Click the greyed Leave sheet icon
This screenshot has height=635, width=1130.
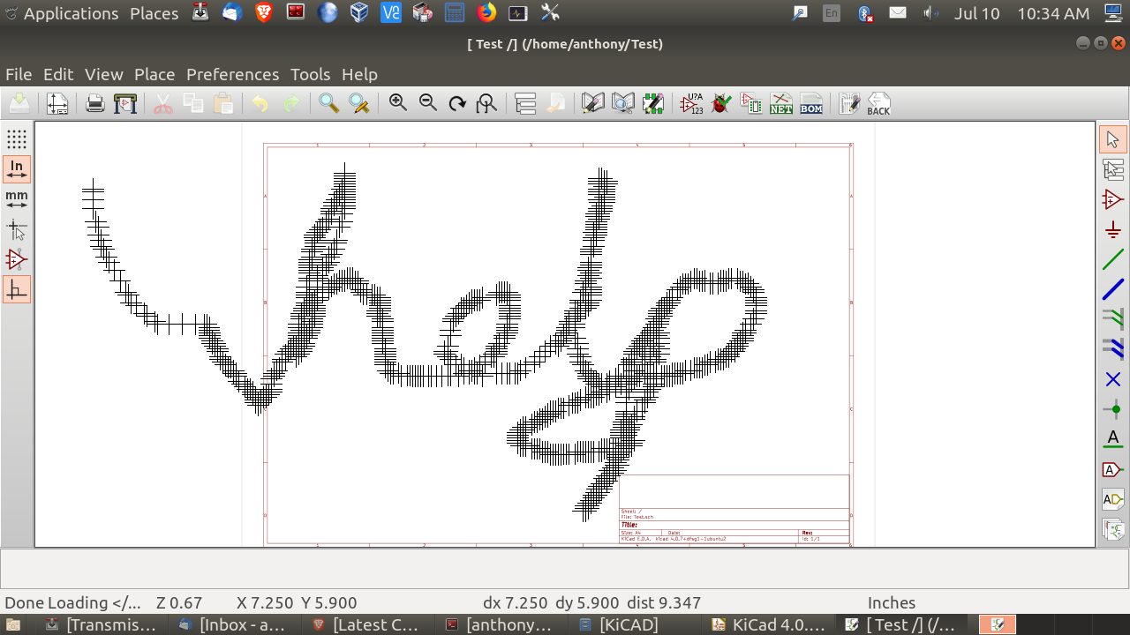pos(555,104)
